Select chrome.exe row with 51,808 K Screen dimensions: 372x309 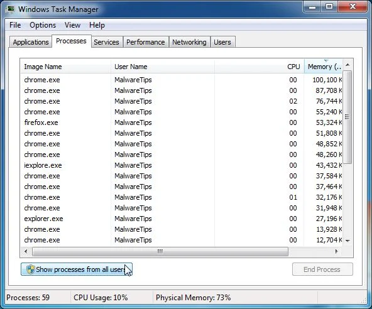pos(181,133)
